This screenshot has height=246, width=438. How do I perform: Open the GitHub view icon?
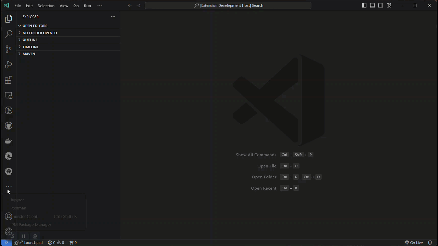9,126
